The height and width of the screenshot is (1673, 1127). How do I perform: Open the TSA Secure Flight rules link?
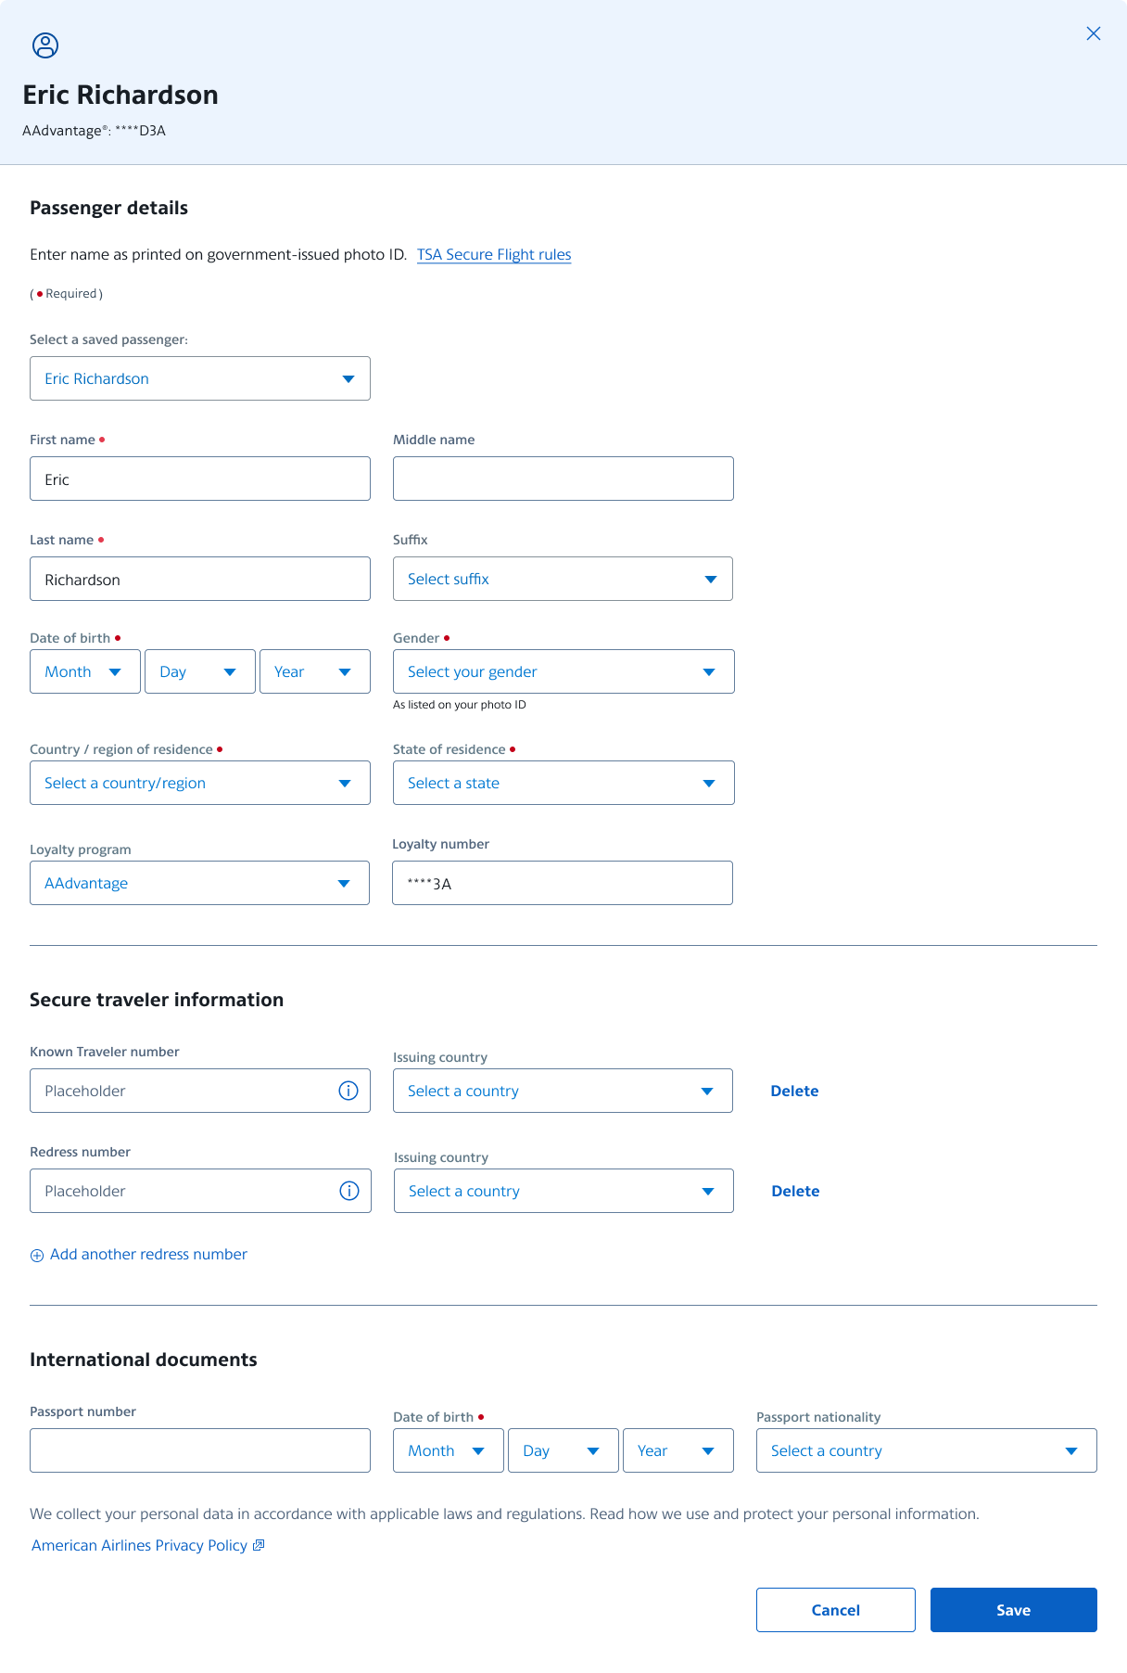tap(494, 255)
